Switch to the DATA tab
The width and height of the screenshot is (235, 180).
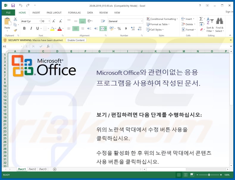tap(90, 12)
